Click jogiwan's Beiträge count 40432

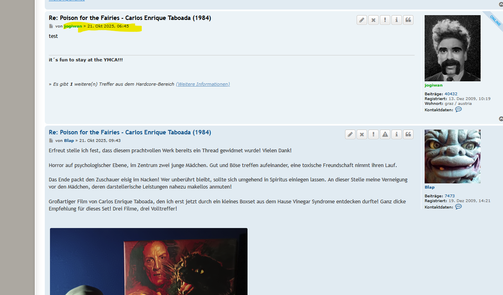[x=451, y=94]
